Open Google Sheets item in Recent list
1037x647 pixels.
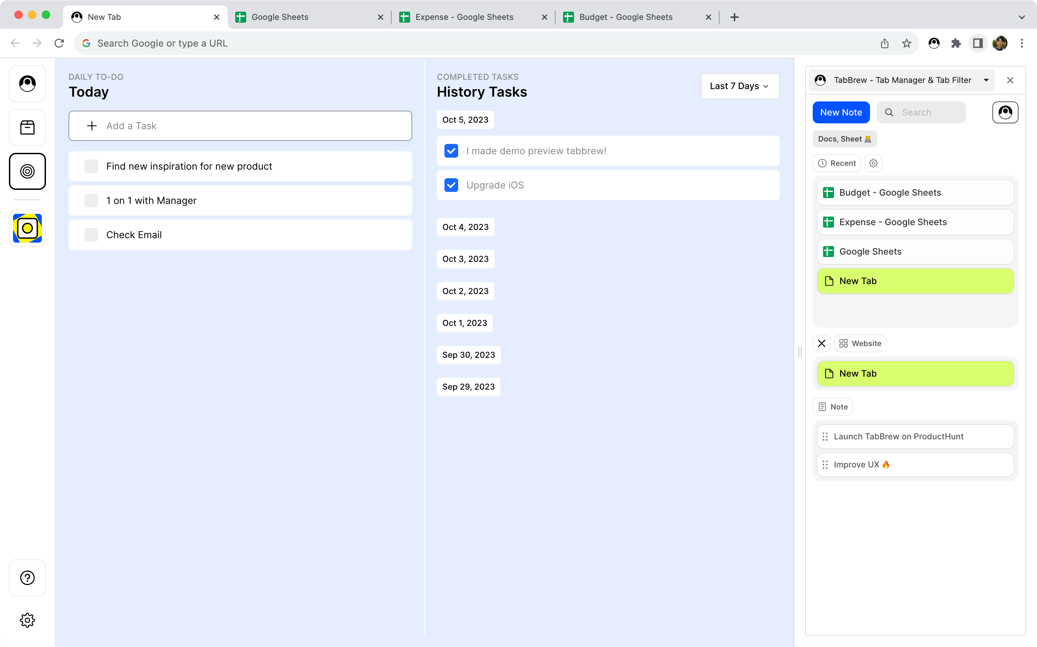(915, 252)
